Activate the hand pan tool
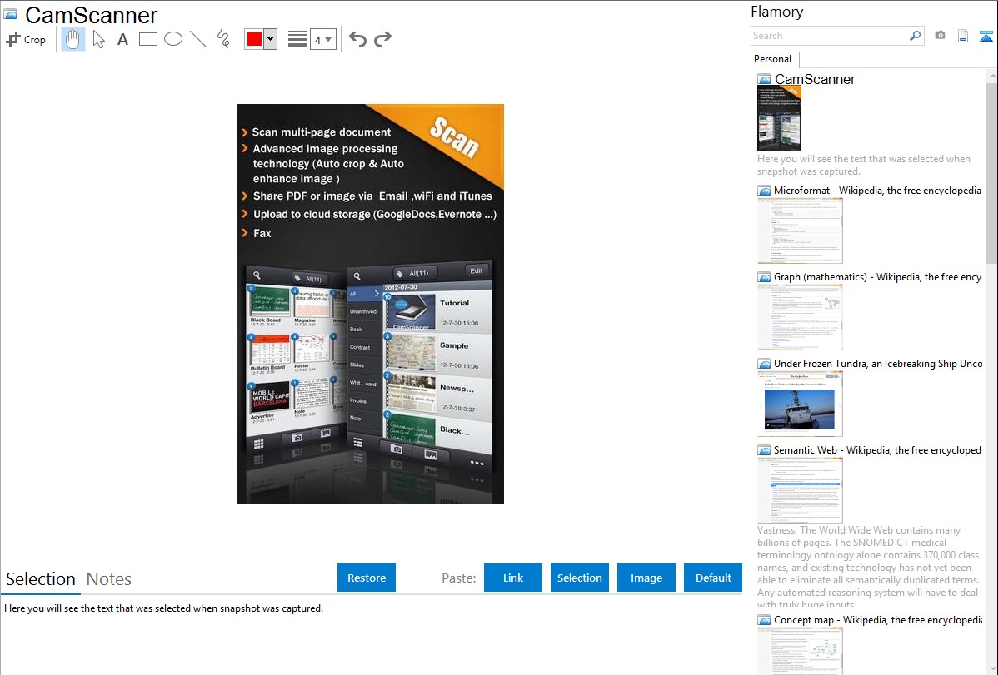The height and width of the screenshot is (675, 998). pyautogui.click(x=73, y=39)
